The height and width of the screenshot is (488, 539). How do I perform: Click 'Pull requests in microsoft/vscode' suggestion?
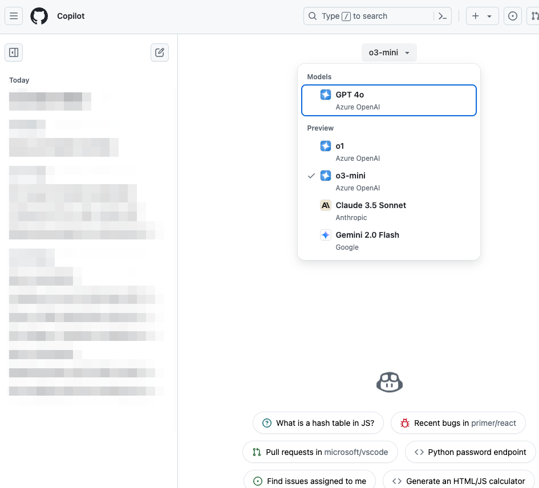(320, 452)
